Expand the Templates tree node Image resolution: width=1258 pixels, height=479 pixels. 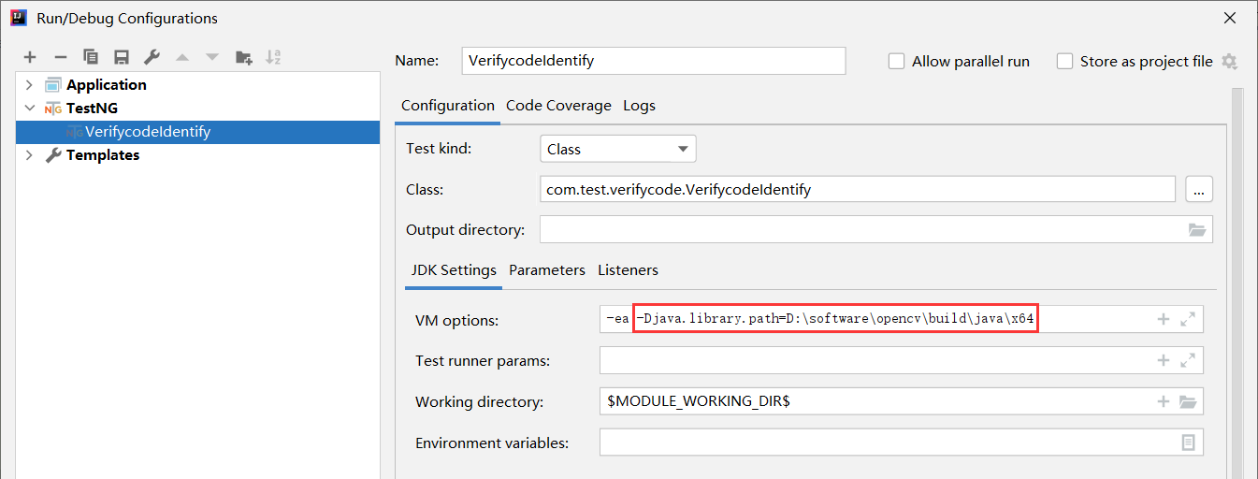[29, 155]
